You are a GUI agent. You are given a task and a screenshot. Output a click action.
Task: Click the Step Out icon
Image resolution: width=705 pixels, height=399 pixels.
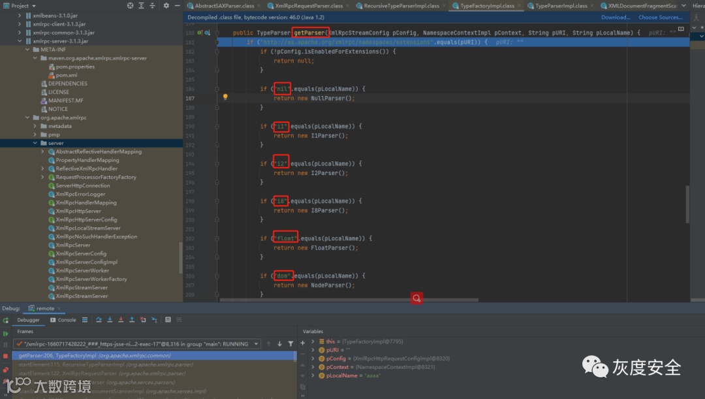[x=132, y=320]
